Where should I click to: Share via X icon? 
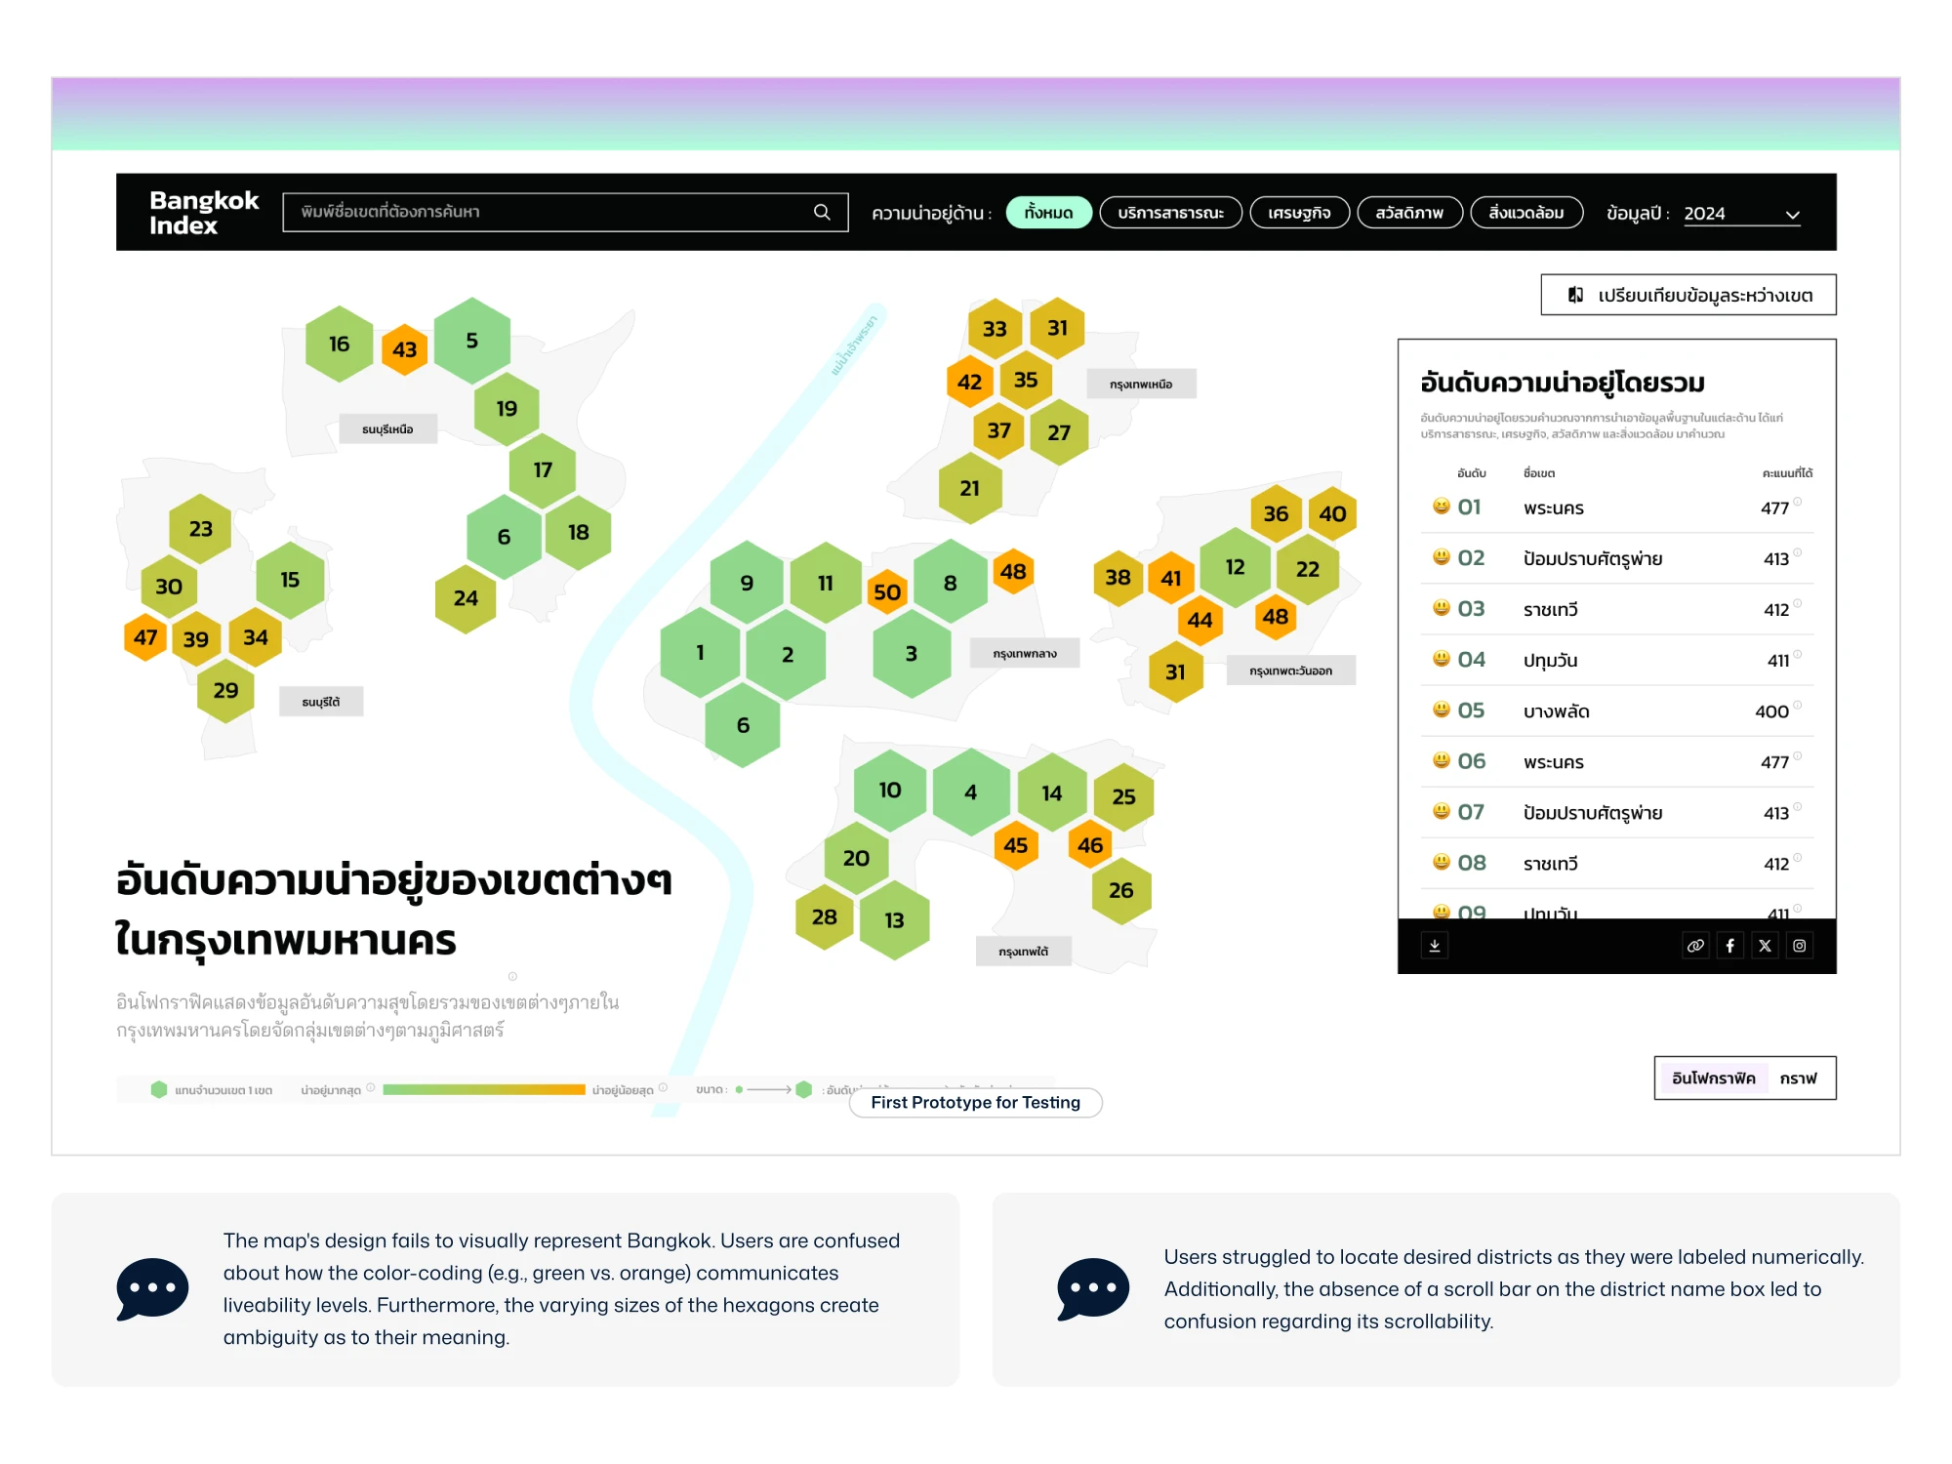click(1765, 945)
